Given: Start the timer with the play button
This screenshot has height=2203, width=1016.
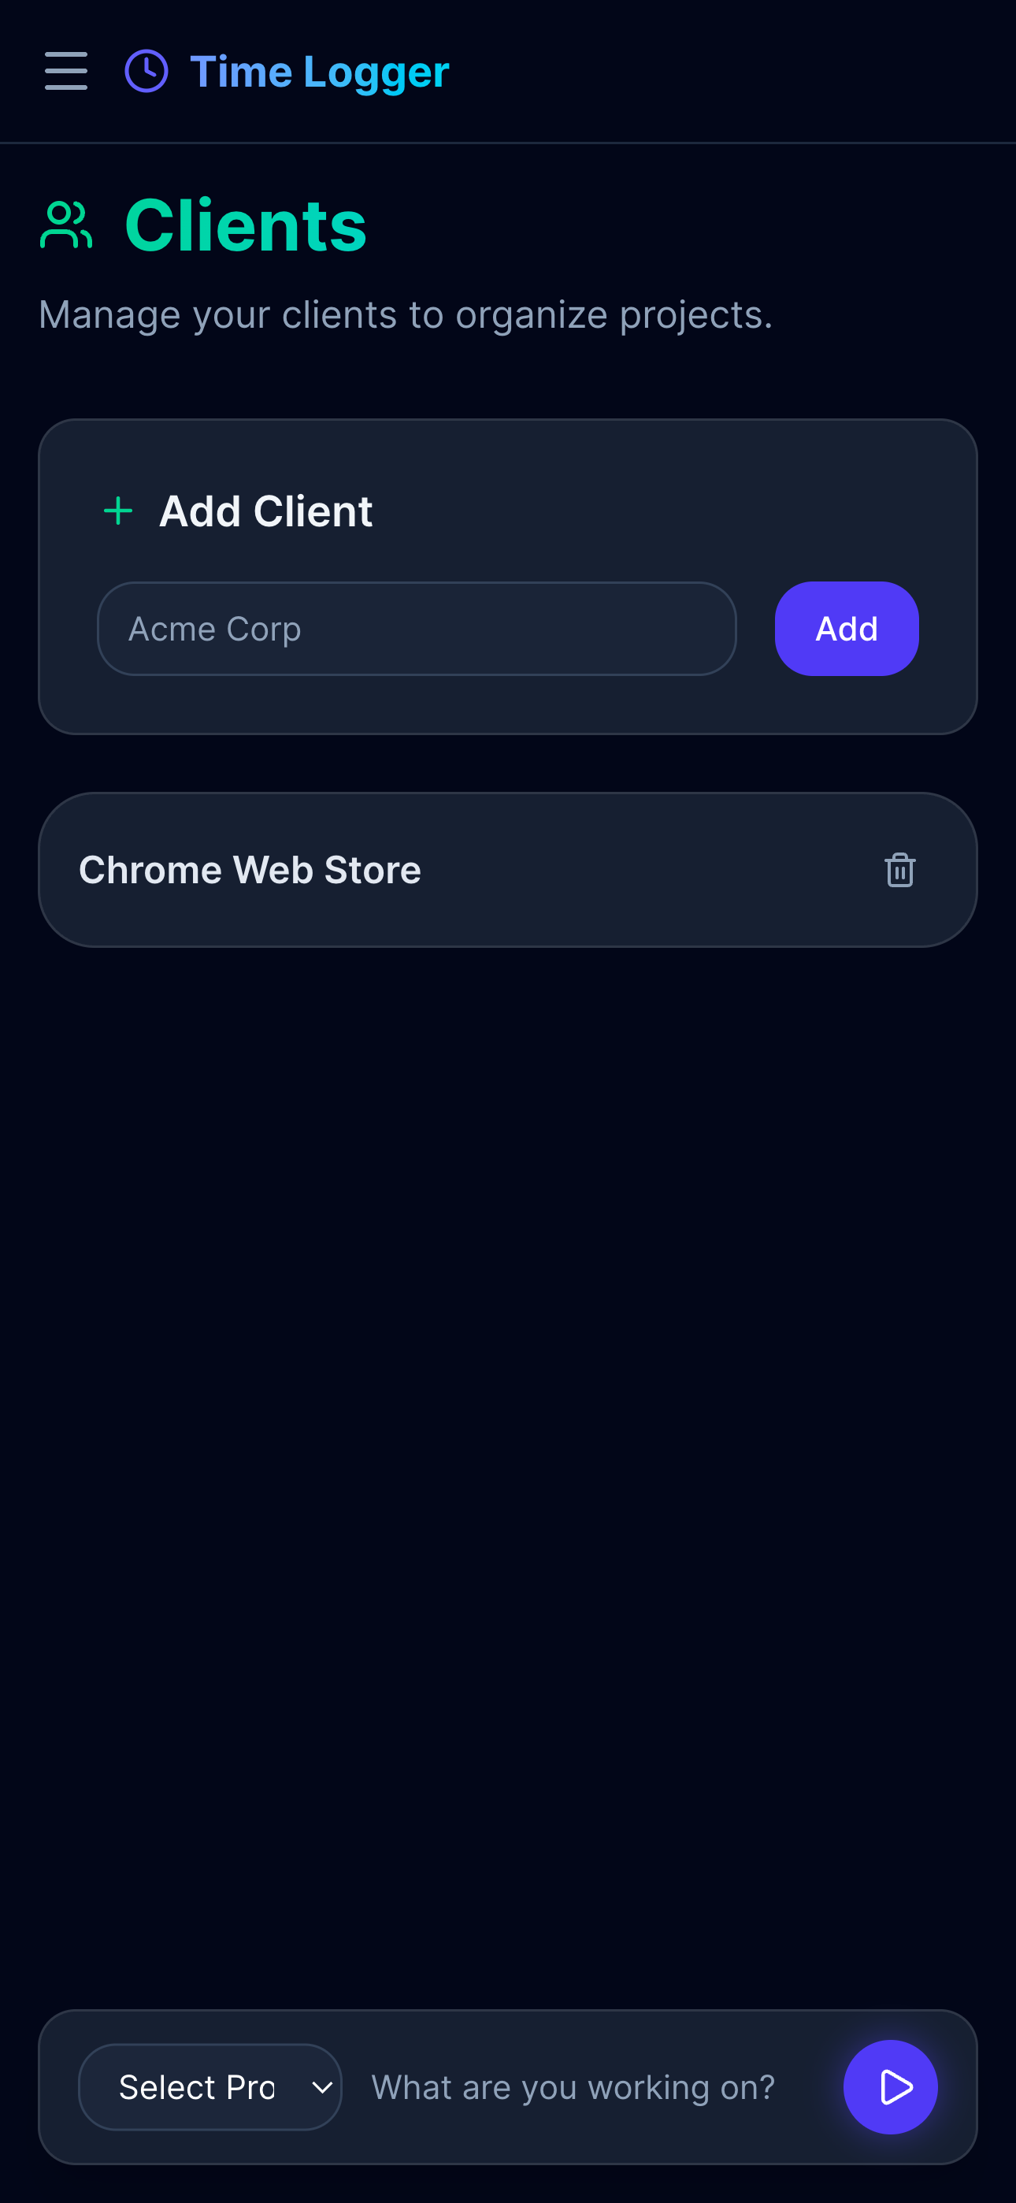Looking at the screenshot, I should click(890, 2086).
